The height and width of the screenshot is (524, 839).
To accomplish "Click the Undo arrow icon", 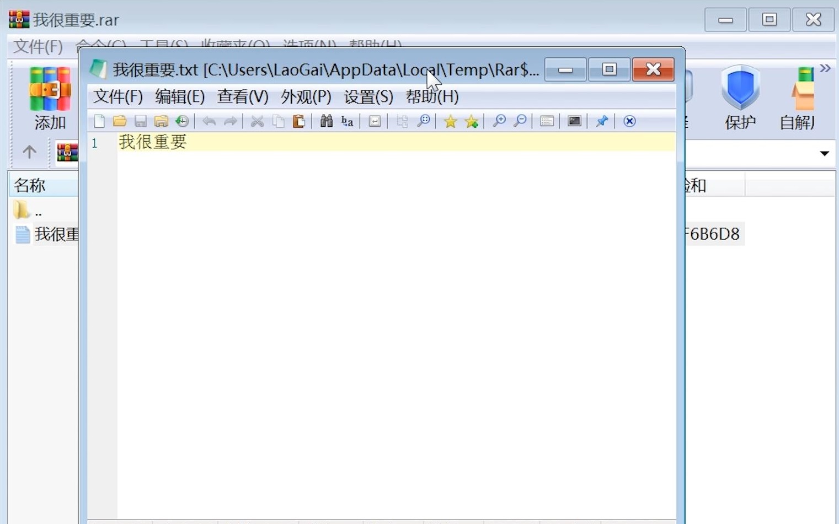I will (x=209, y=121).
